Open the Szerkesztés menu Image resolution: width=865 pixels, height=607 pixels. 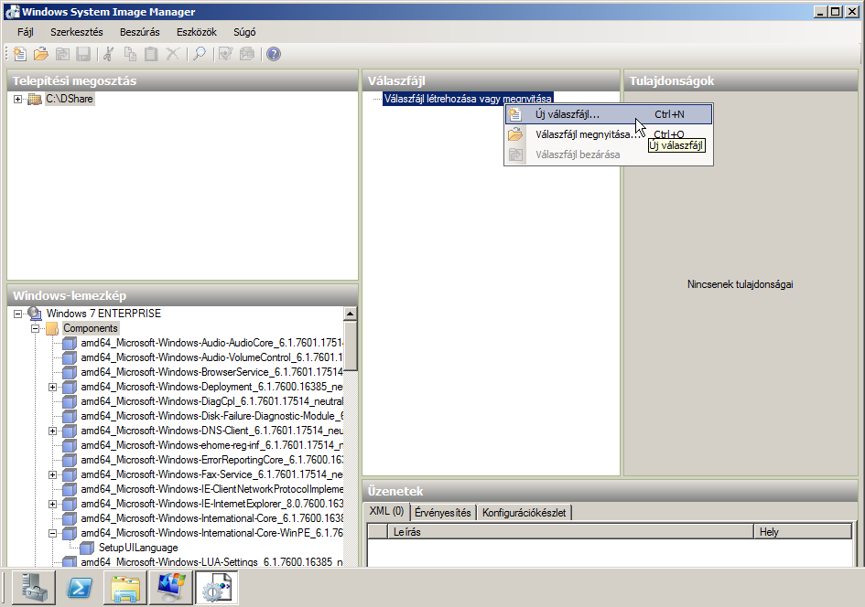77,32
